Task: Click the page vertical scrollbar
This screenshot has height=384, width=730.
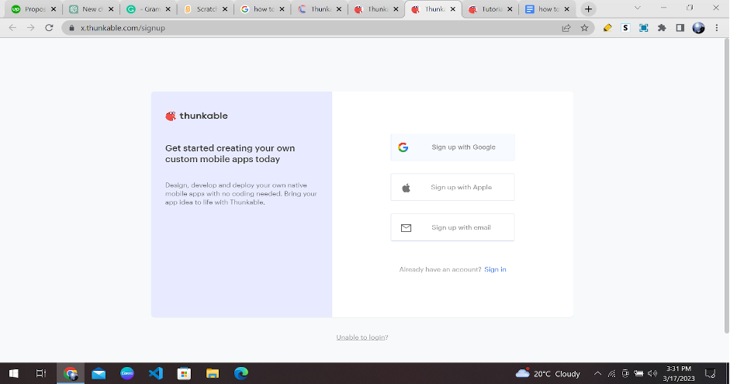Action: [x=726, y=186]
